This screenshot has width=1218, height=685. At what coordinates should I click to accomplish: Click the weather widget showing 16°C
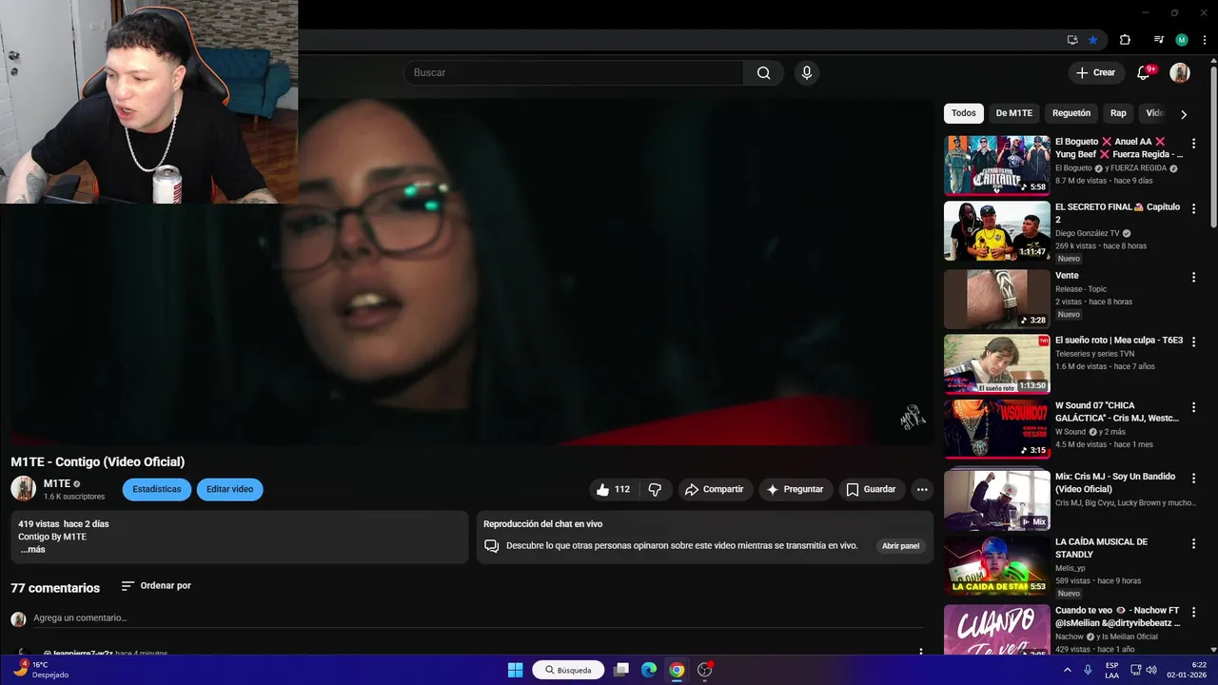(40, 670)
